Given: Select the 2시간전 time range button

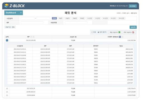Looking at the screenshot, I should [x=98, y=18].
